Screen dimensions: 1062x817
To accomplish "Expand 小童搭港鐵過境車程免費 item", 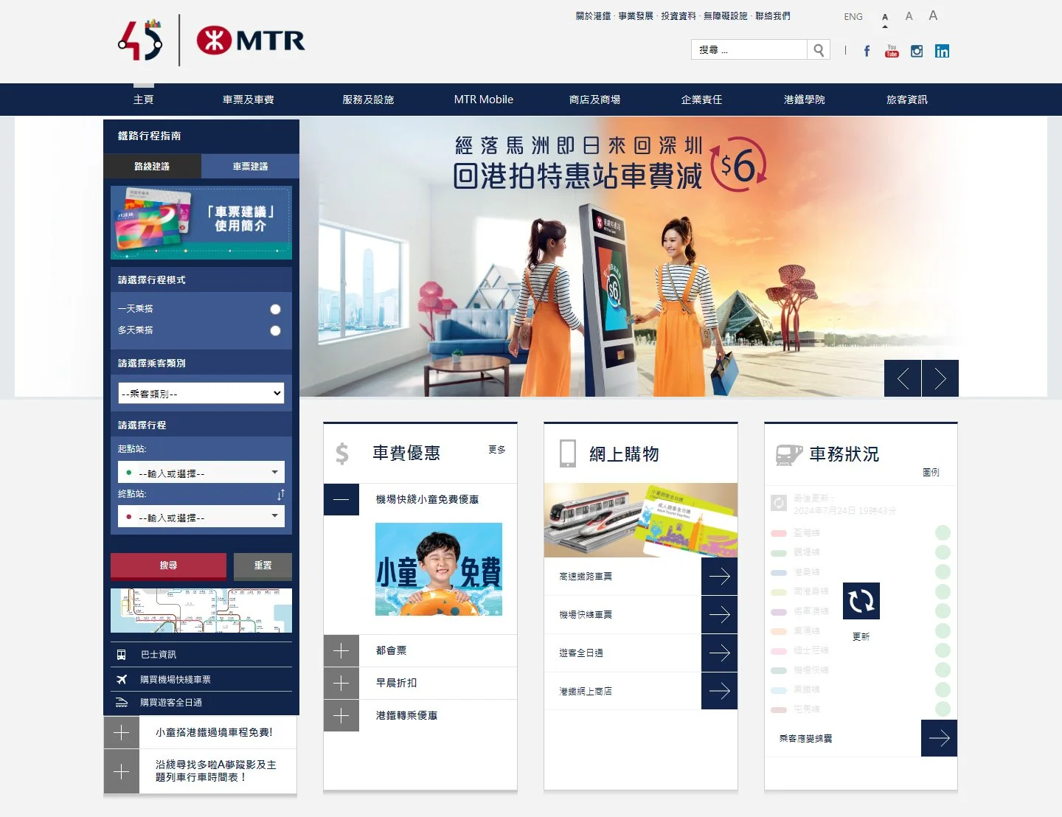I will click(122, 733).
